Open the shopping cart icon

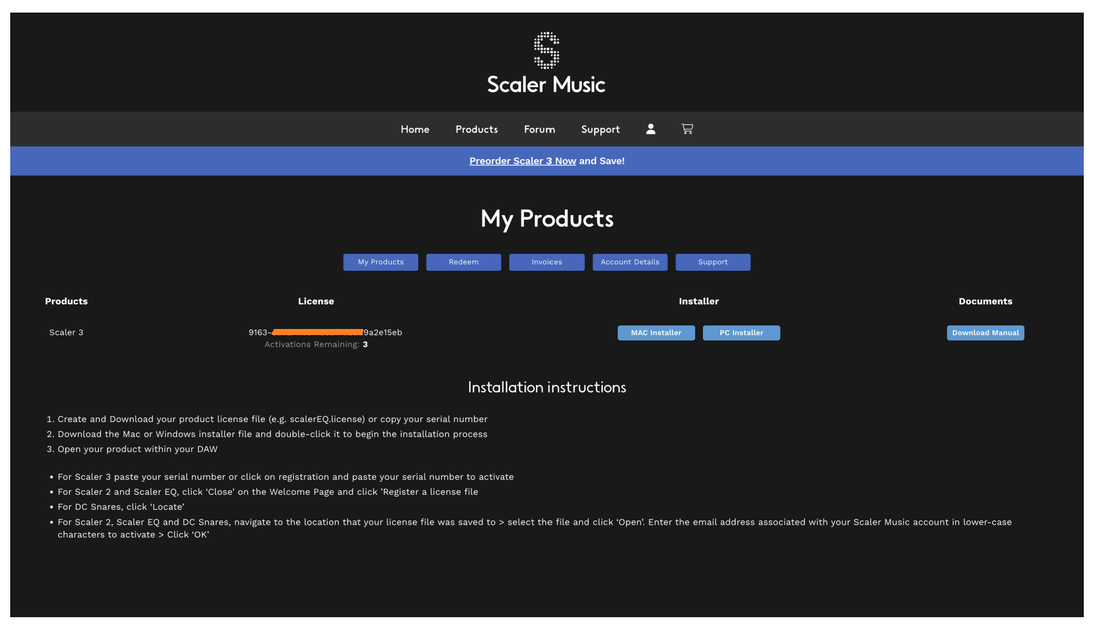pos(687,129)
